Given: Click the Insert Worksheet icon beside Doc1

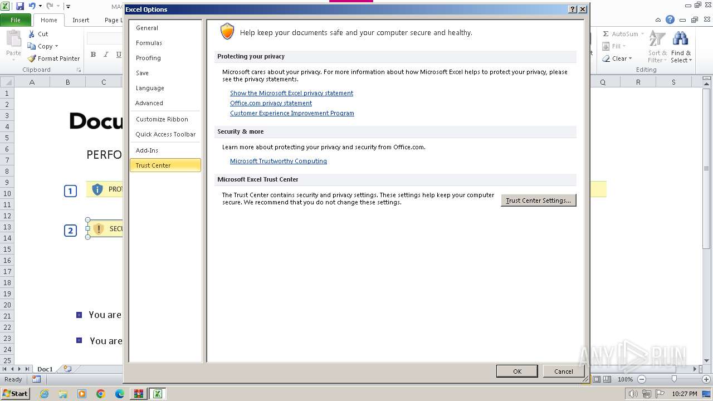Looking at the screenshot, I should tap(67, 369).
